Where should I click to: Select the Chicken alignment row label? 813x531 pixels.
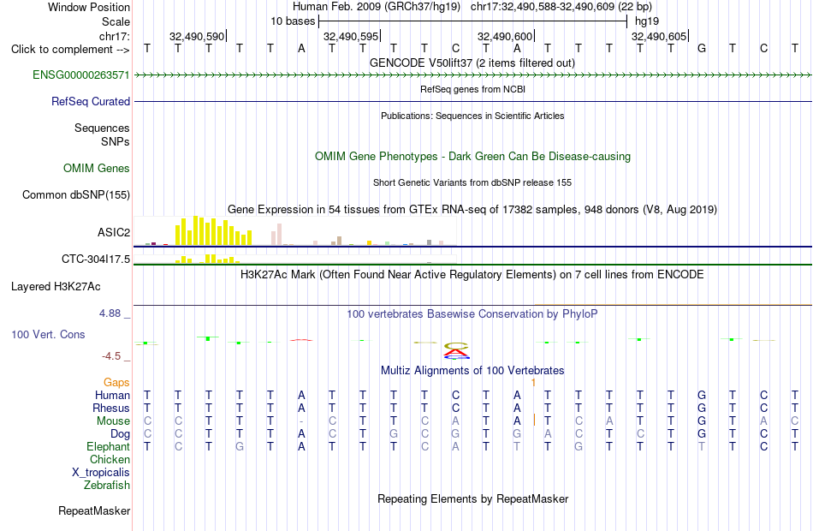(110, 459)
